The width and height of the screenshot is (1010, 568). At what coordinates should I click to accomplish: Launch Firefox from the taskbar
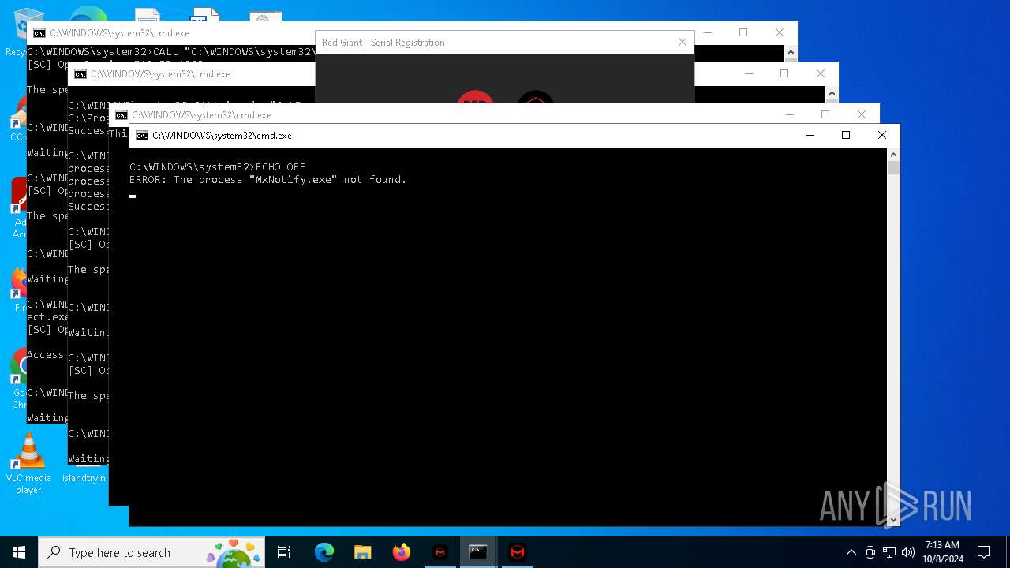402,552
